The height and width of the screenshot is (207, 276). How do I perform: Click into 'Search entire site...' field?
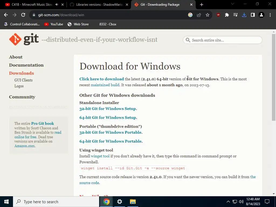(x=222, y=40)
